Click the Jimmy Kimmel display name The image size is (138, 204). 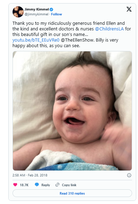coord(37,9)
